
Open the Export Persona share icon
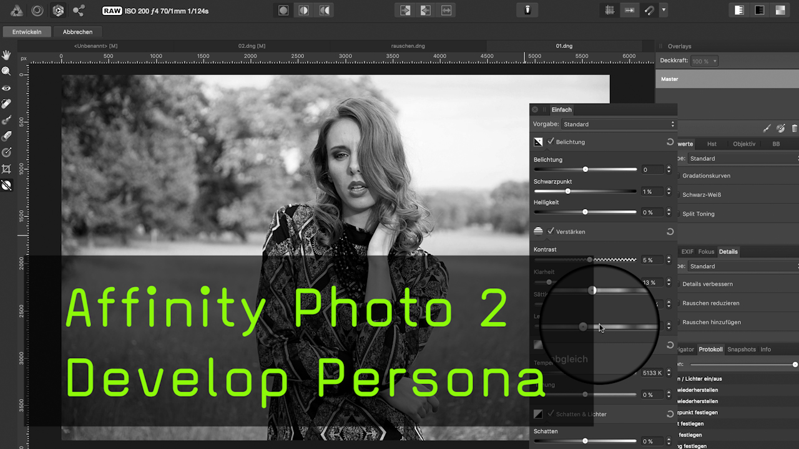click(79, 11)
